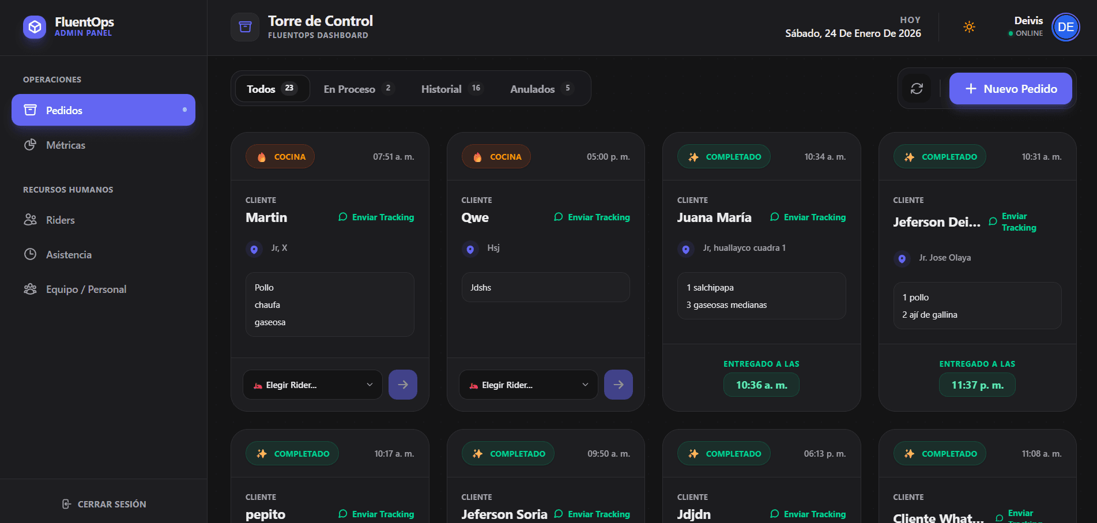
Task: Click location pin icon for Juana María
Action: (x=685, y=249)
